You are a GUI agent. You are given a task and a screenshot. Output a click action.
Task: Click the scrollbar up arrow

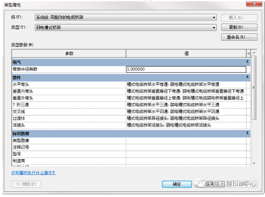point(254,53)
